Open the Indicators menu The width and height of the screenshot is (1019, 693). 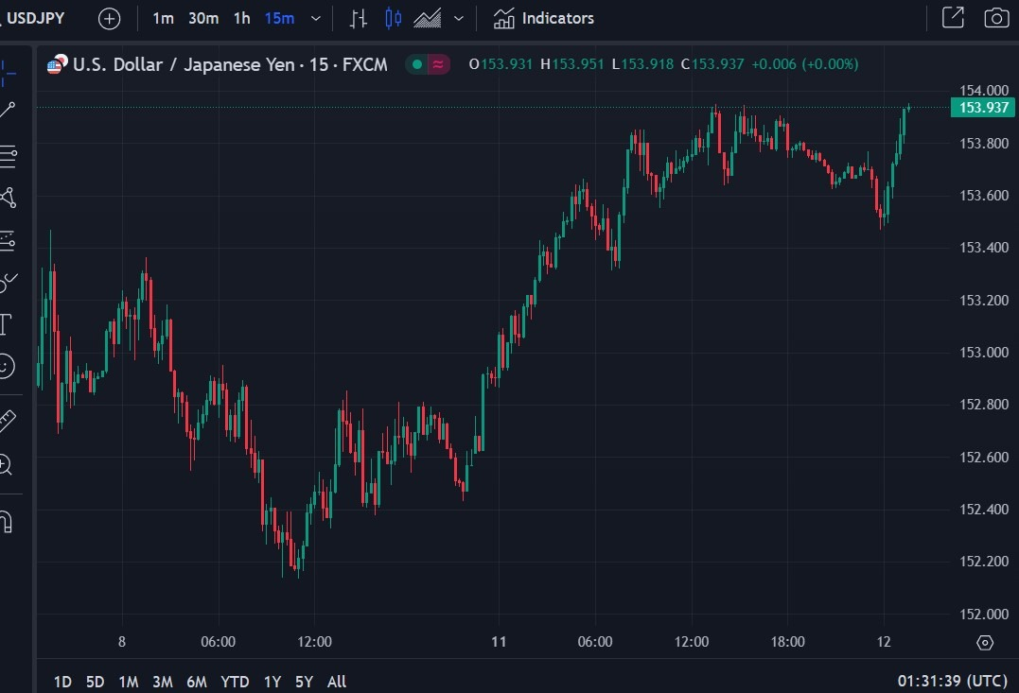pos(543,19)
